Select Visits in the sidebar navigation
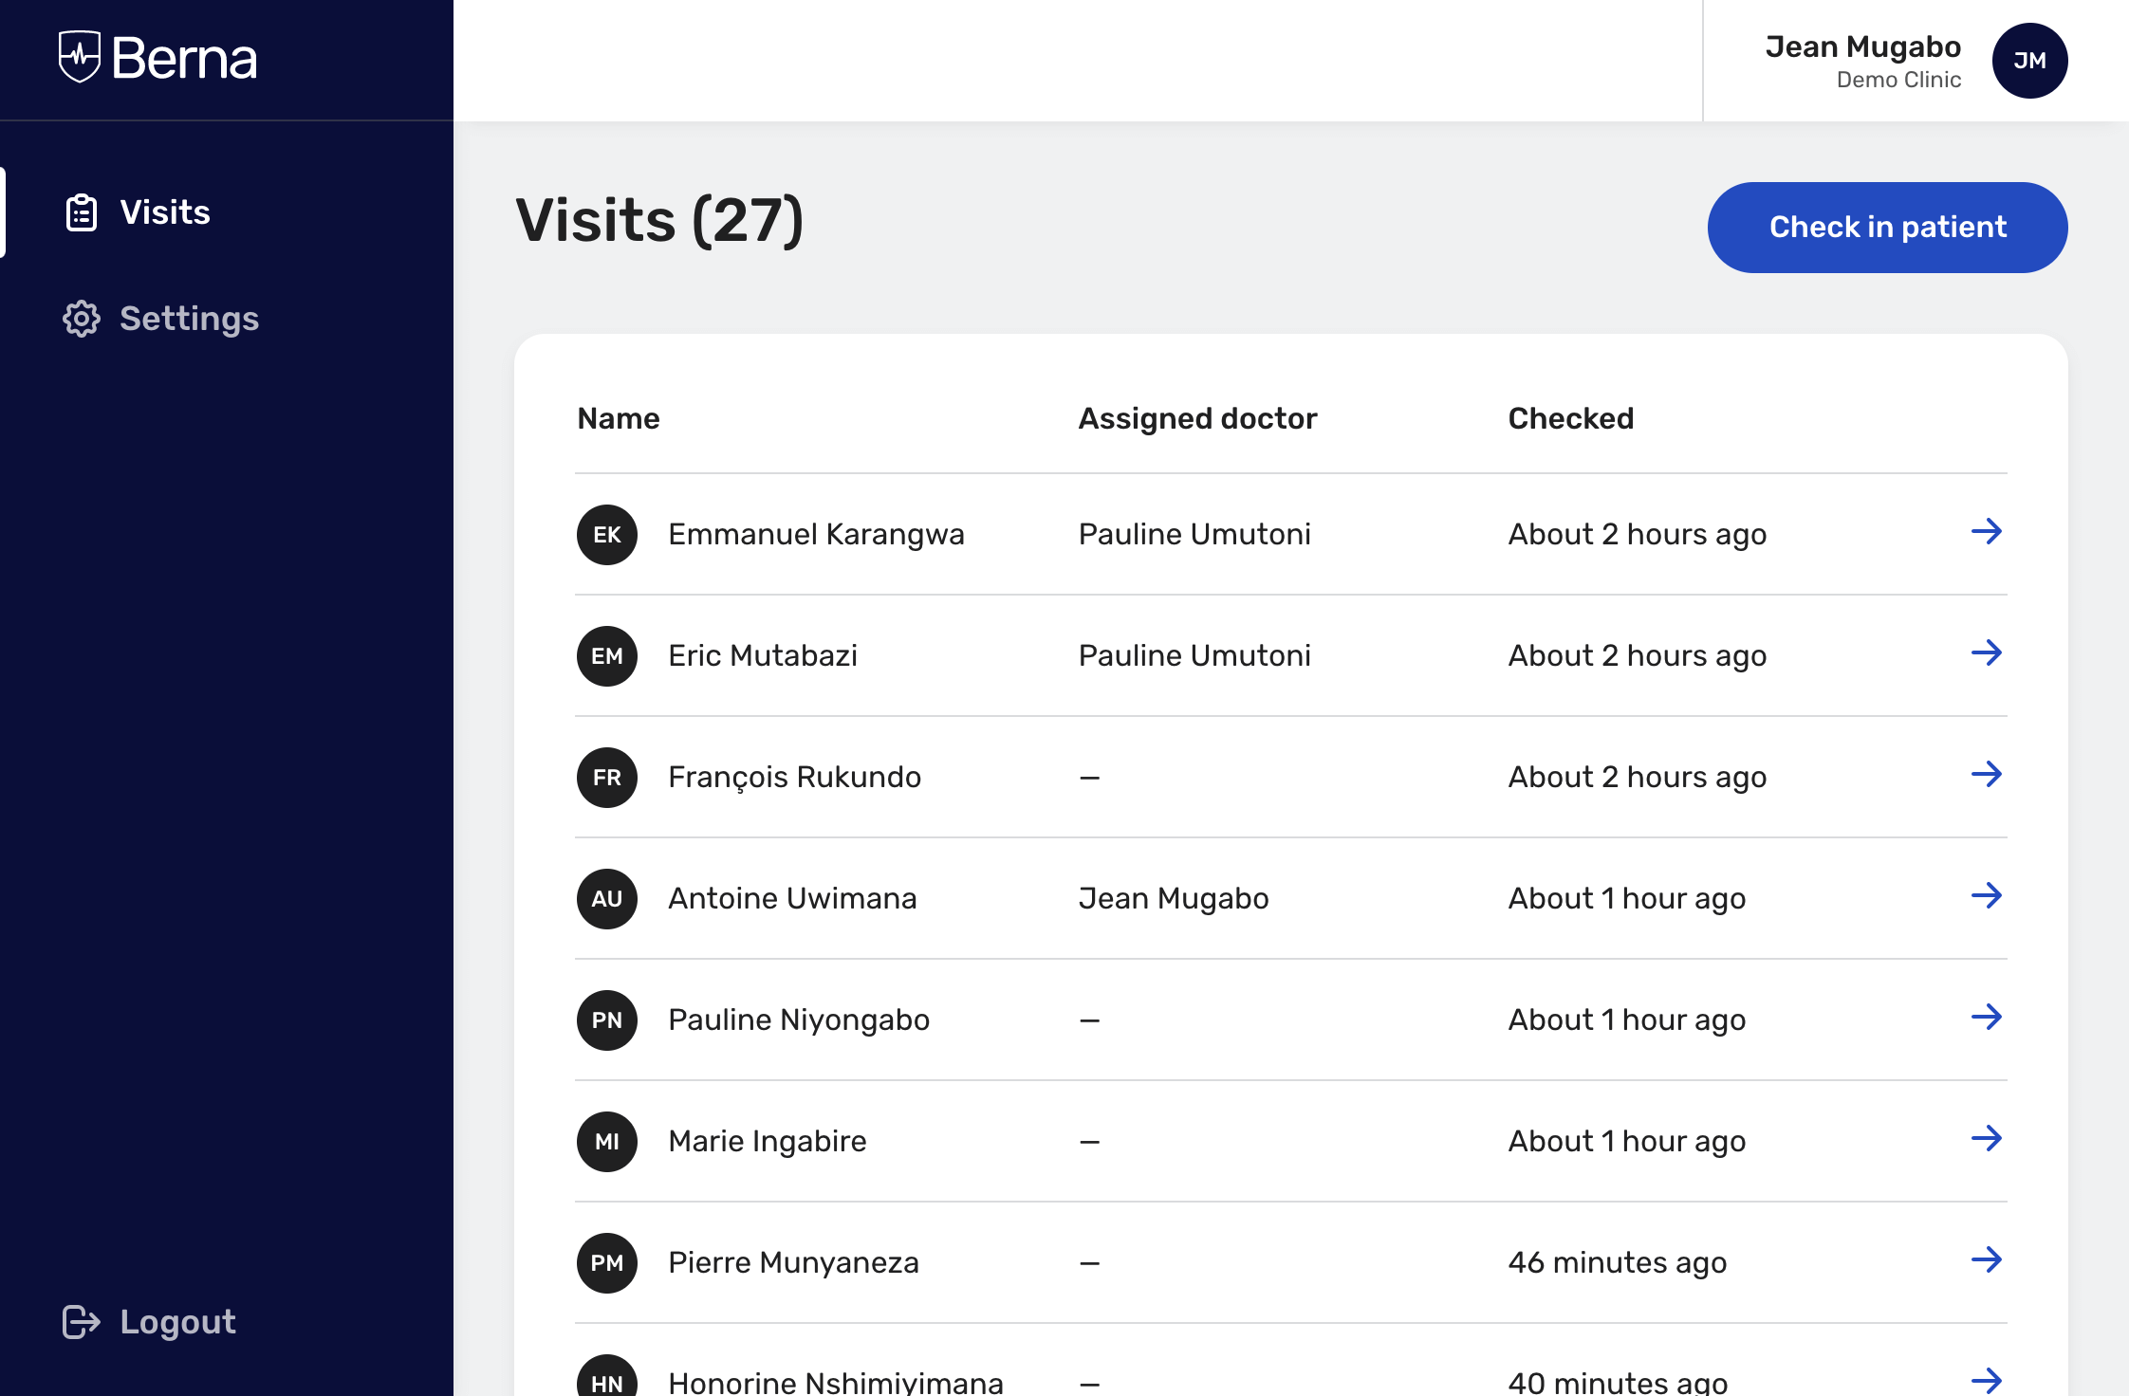 pos(165,212)
